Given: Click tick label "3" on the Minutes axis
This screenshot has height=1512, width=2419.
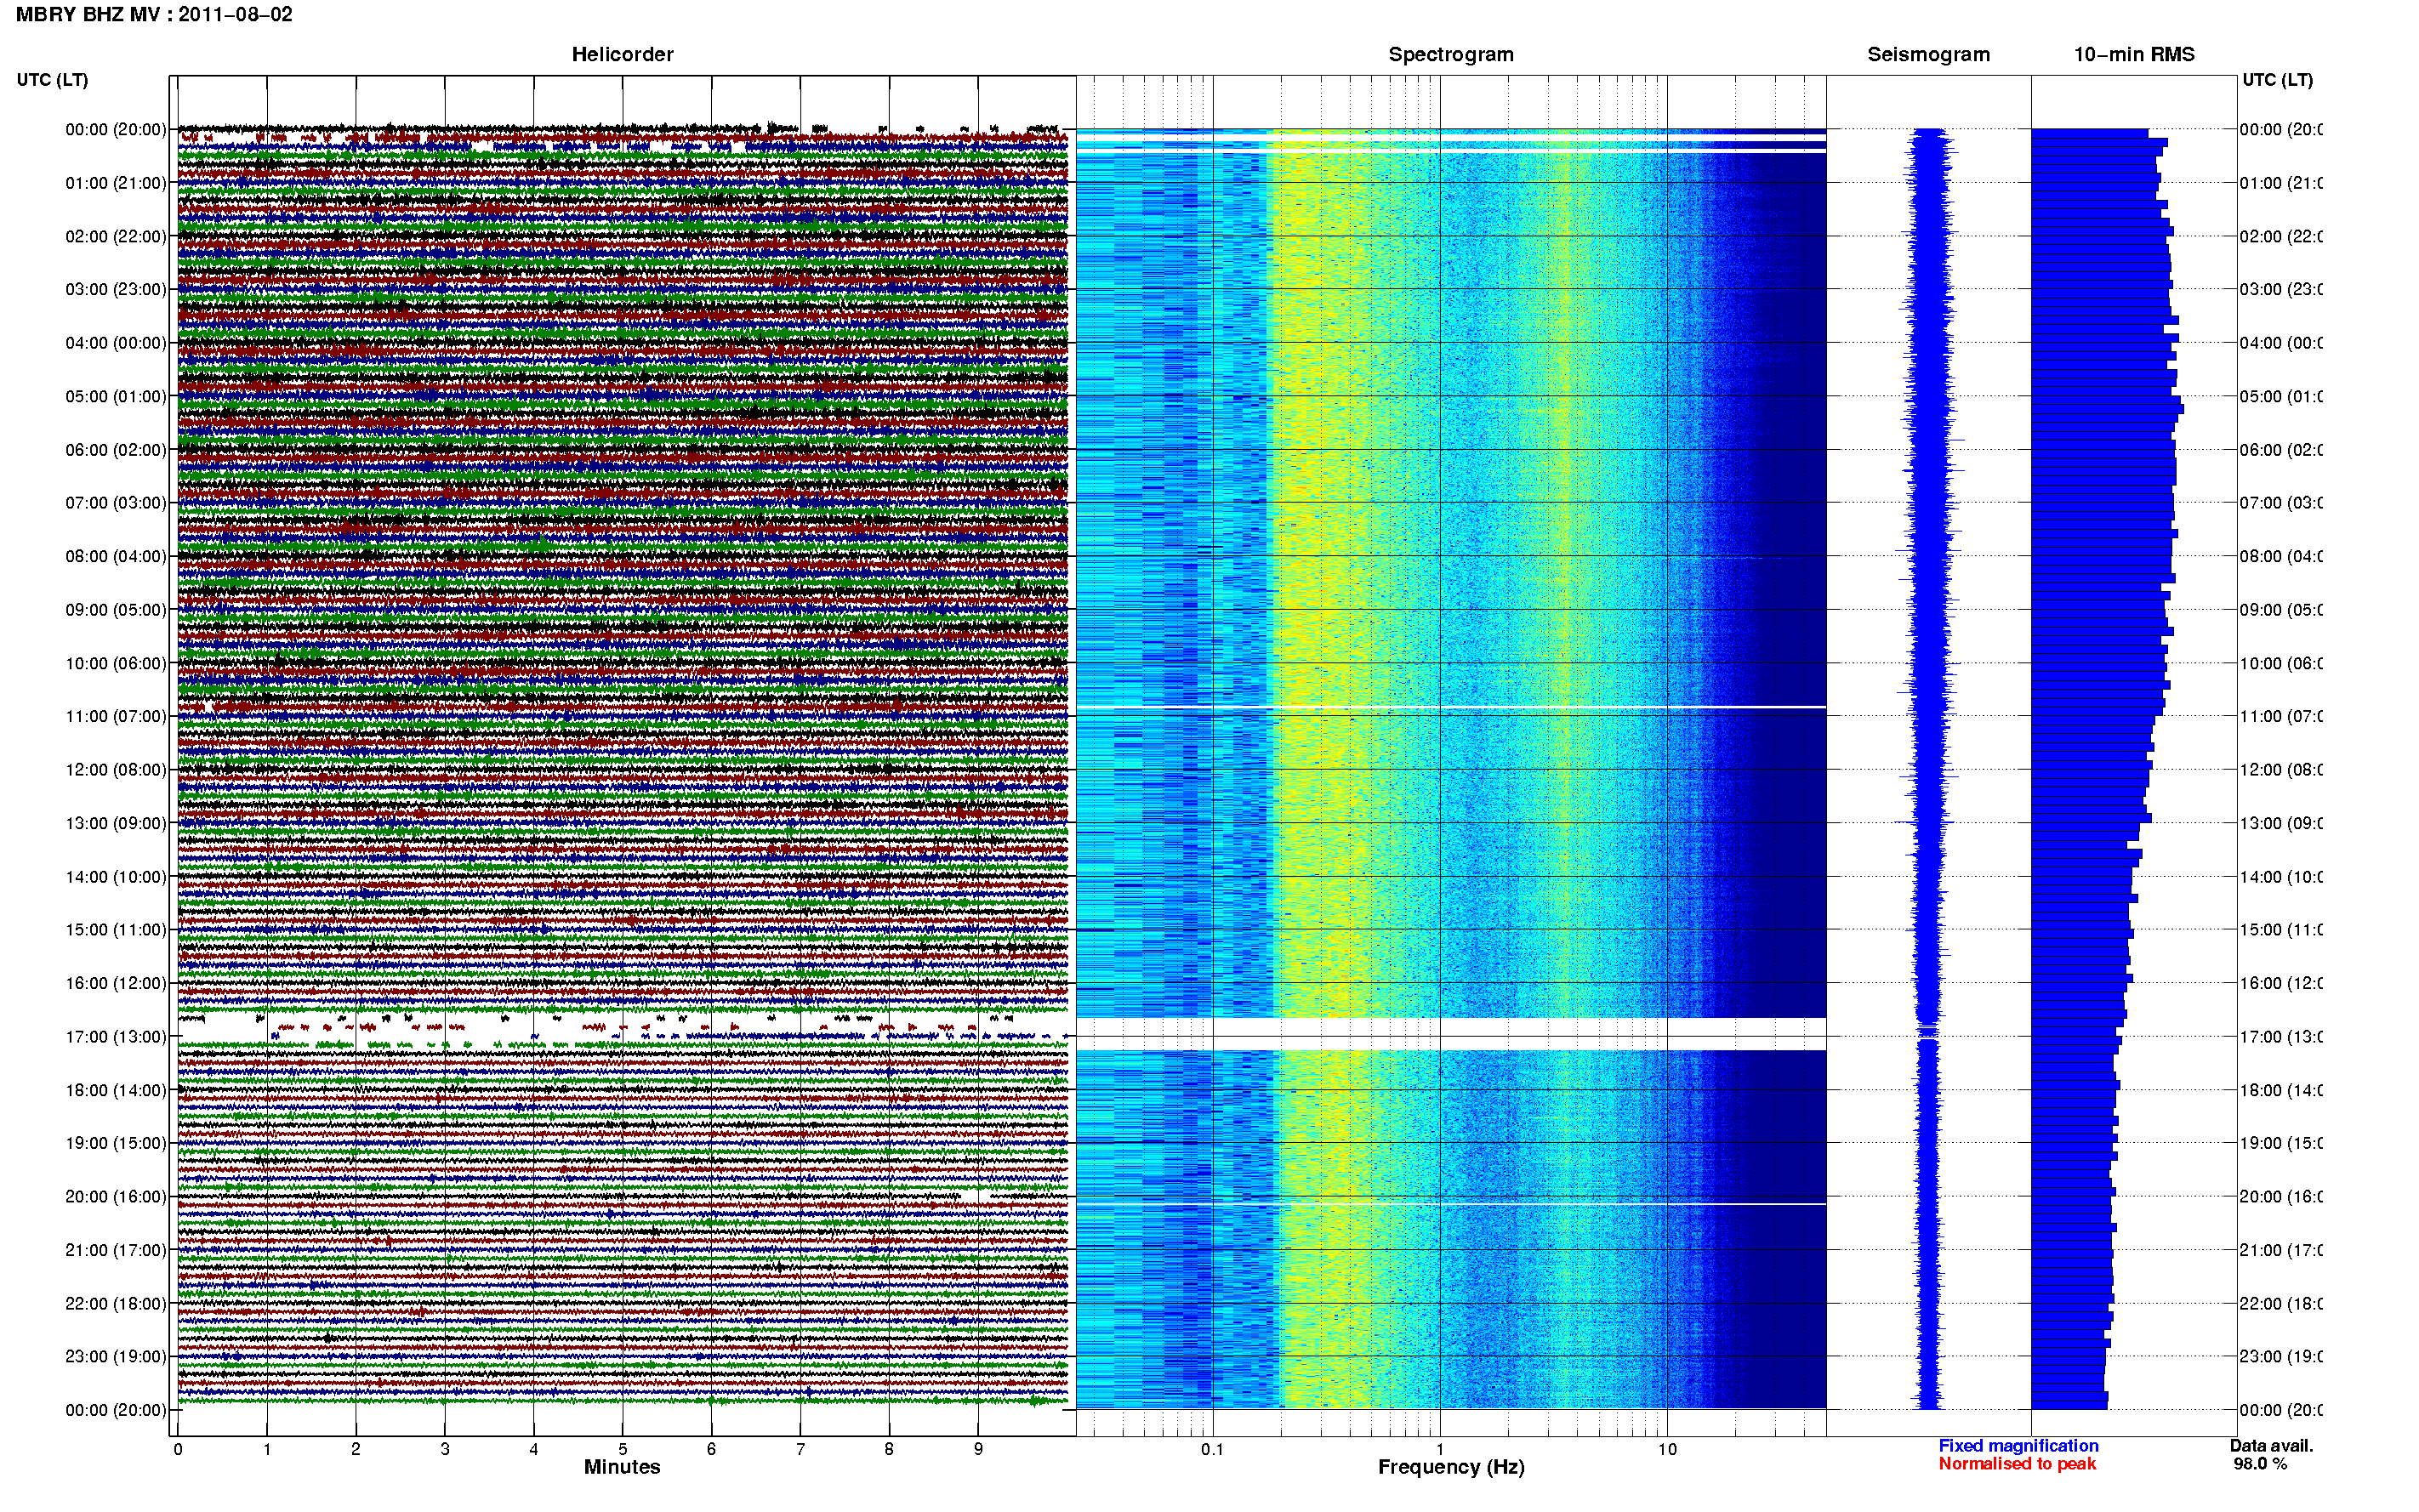Looking at the screenshot, I should point(445,1449).
